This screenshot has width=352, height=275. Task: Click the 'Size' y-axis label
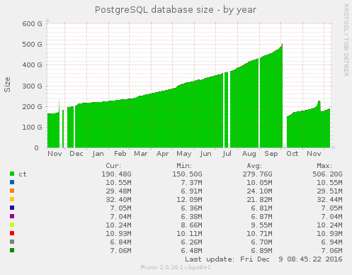point(7,84)
